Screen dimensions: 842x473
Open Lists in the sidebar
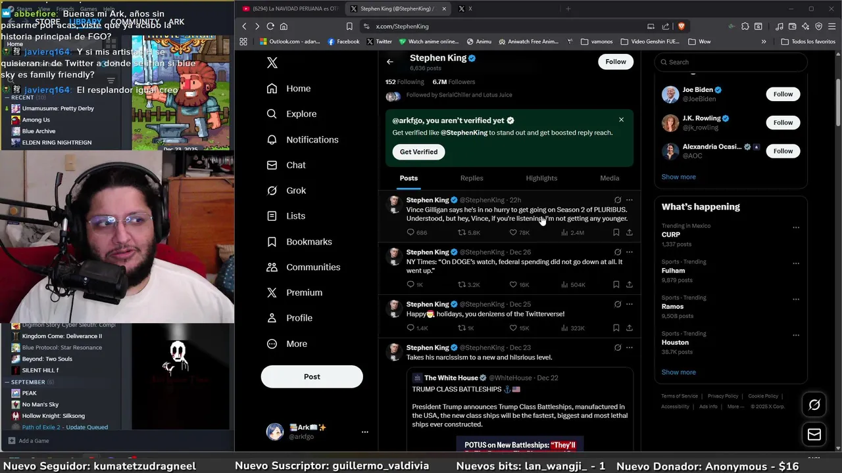[286, 215]
